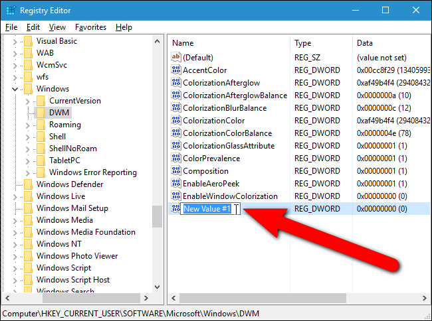Expand the ShellNoRoam key

click(x=27, y=149)
